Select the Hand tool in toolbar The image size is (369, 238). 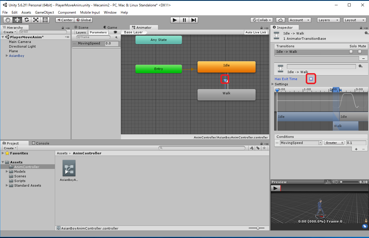click(x=8, y=20)
